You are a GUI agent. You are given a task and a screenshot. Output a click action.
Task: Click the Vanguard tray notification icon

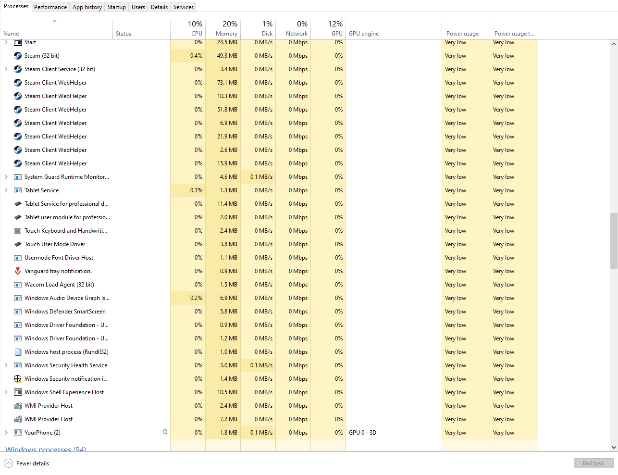click(18, 271)
